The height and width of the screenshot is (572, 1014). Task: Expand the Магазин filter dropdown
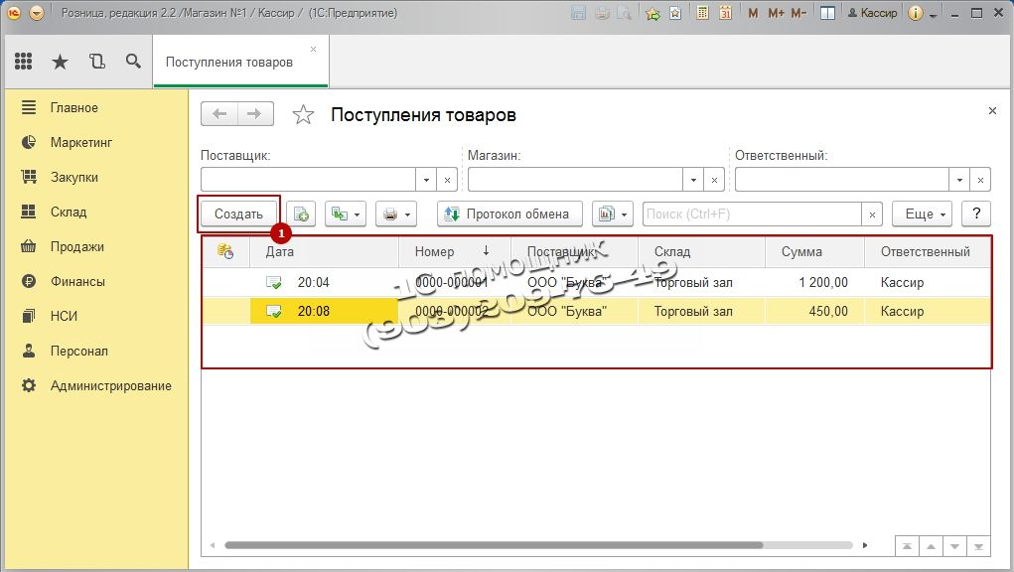(693, 180)
